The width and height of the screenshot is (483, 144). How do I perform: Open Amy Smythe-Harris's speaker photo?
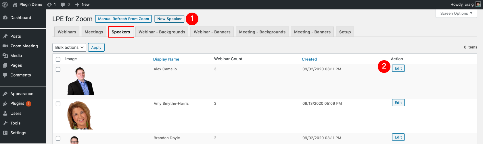(81, 115)
